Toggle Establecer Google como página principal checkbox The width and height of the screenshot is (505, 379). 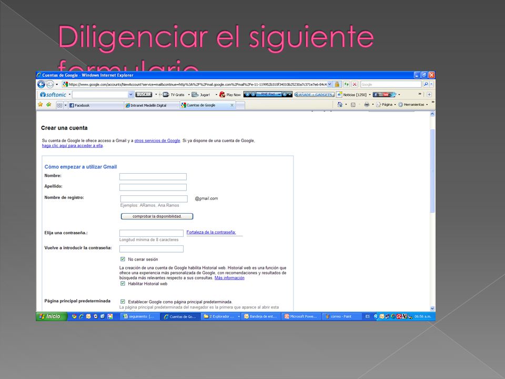(123, 302)
